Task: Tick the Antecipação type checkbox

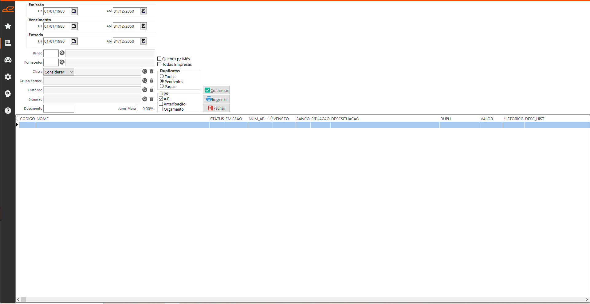Action: tap(161, 104)
